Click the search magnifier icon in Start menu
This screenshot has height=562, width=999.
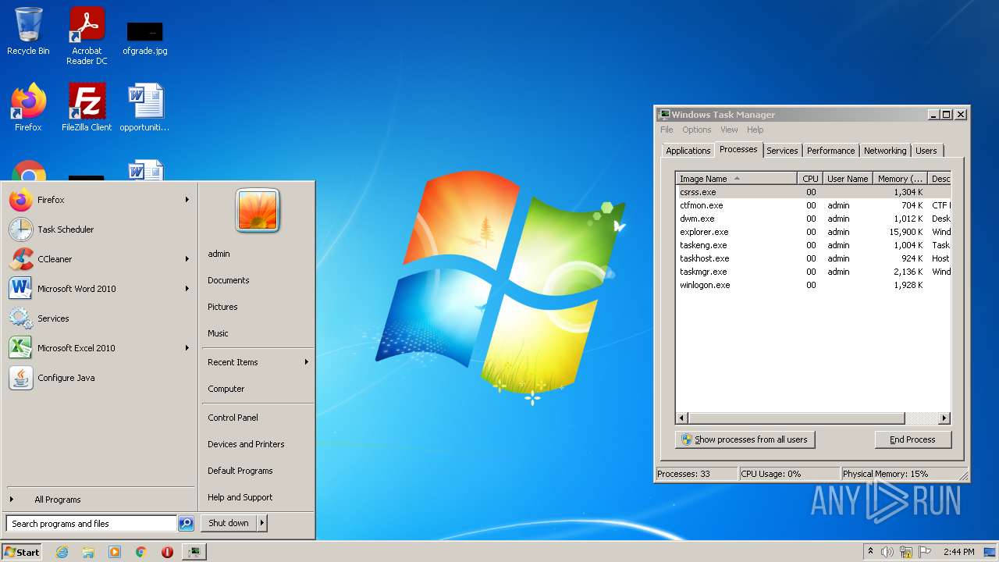186,524
